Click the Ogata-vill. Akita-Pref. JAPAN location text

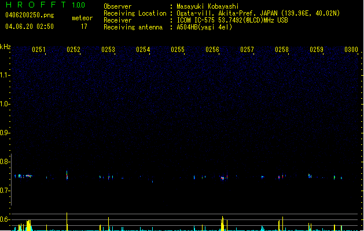pyautogui.click(x=258, y=13)
